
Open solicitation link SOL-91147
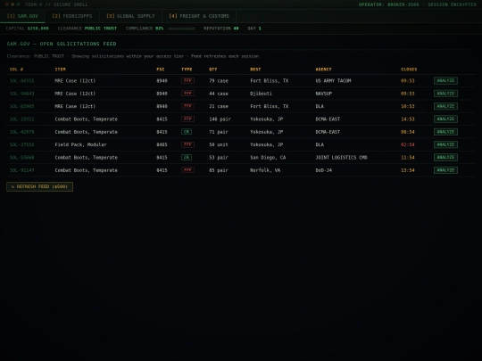point(21,170)
